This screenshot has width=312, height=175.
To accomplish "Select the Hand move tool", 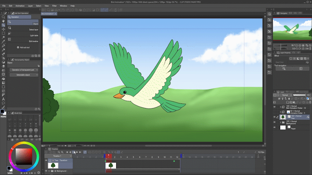I will tap(4, 21).
